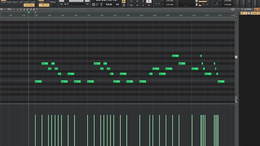Toggle the PDC override button
This screenshot has width=260, height=146.
[131, 5]
